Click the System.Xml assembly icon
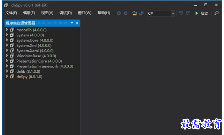The image size is (224, 135). pos(12,45)
